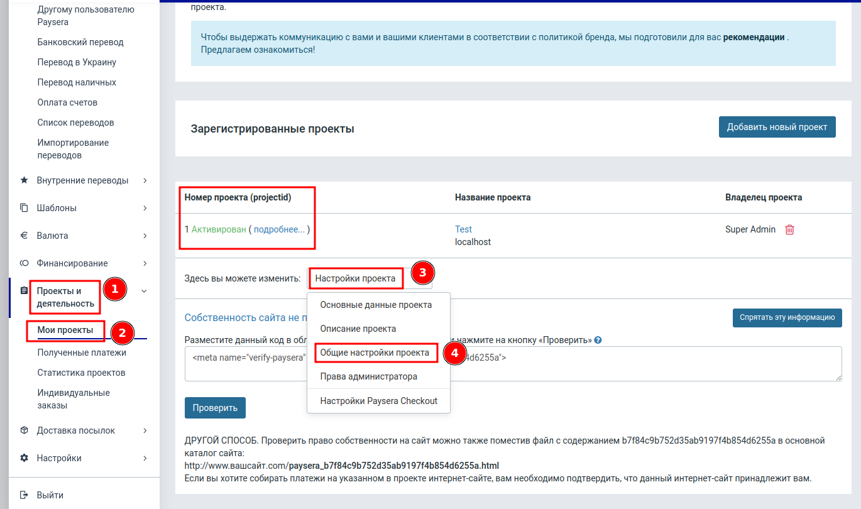Click the Владелец проекта column header
Screen dimensions: 861x509
tap(764, 197)
